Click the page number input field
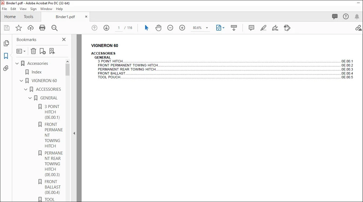Viewport: 363px width, 202px height. click(x=119, y=28)
